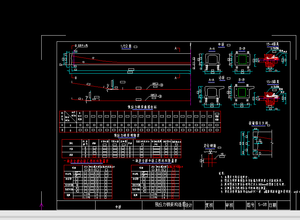
Task: Click the "15-4锚具" anchor detail title
Action: [x=273, y=44]
